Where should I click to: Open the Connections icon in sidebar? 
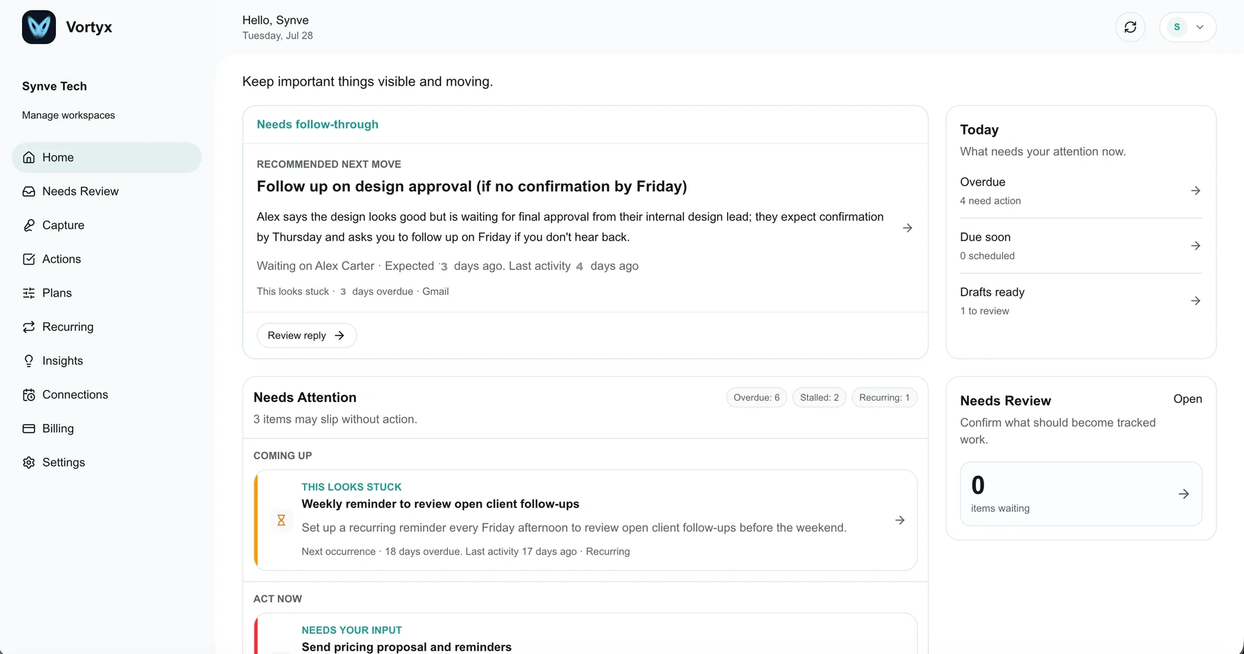tap(29, 394)
